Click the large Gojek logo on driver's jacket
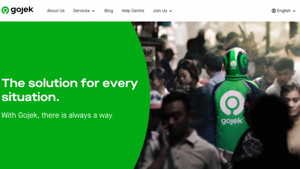300x169 pixels. 232,103
